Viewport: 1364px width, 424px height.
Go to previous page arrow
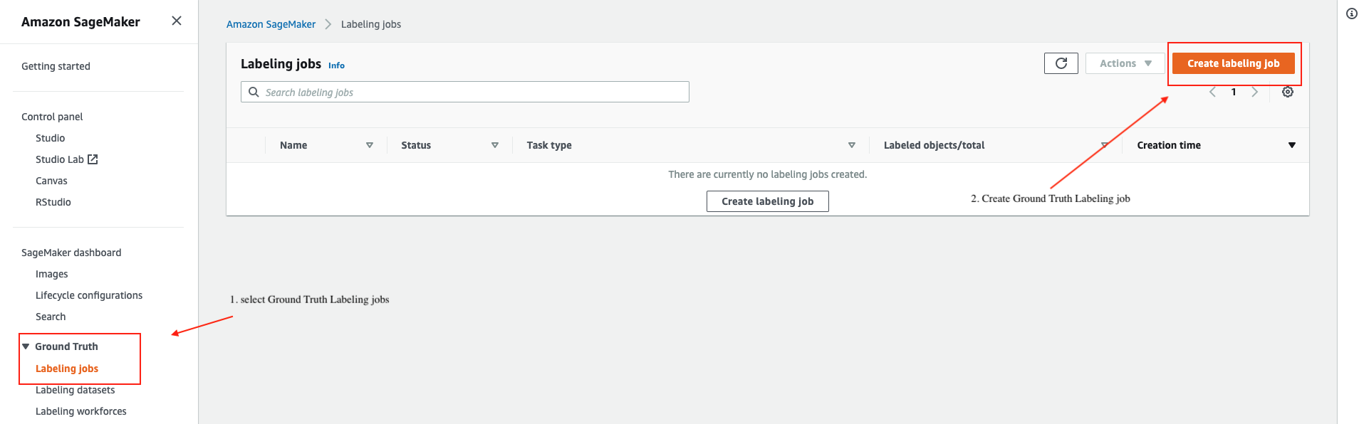[x=1212, y=92]
